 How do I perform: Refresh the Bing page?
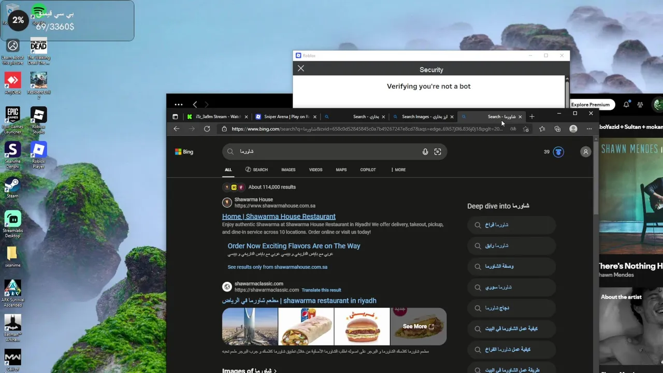click(x=207, y=129)
